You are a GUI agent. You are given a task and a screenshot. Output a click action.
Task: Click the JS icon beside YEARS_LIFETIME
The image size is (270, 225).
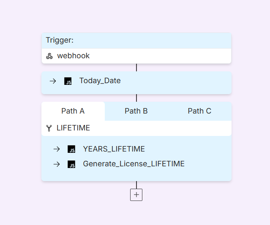[71, 149]
